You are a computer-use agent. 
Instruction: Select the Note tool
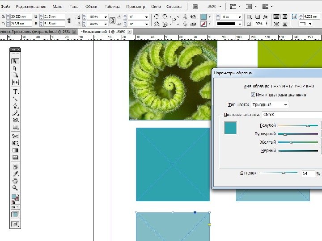click(x=15, y=166)
